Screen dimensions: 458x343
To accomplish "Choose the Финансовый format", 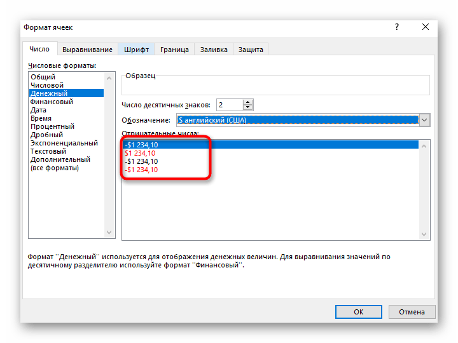I will coord(66,102).
